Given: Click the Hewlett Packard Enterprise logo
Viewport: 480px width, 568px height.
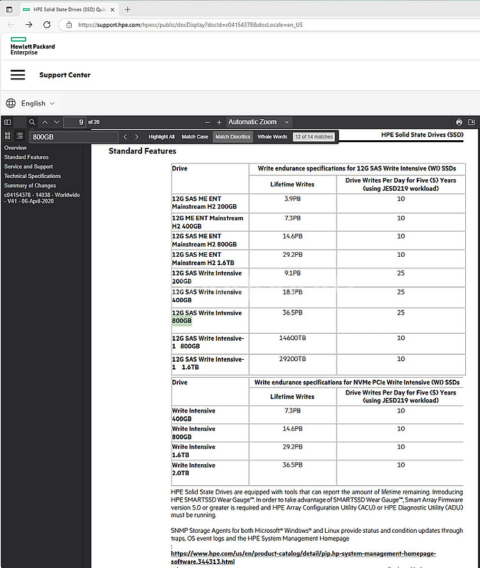Looking at the screenshot, I should click(33, 46).
